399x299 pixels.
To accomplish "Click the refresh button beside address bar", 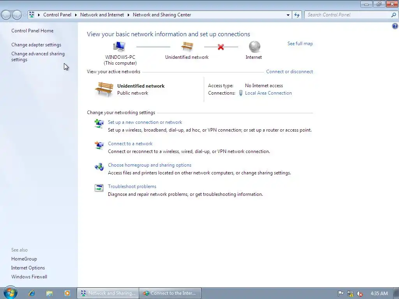I will [297, 15].
